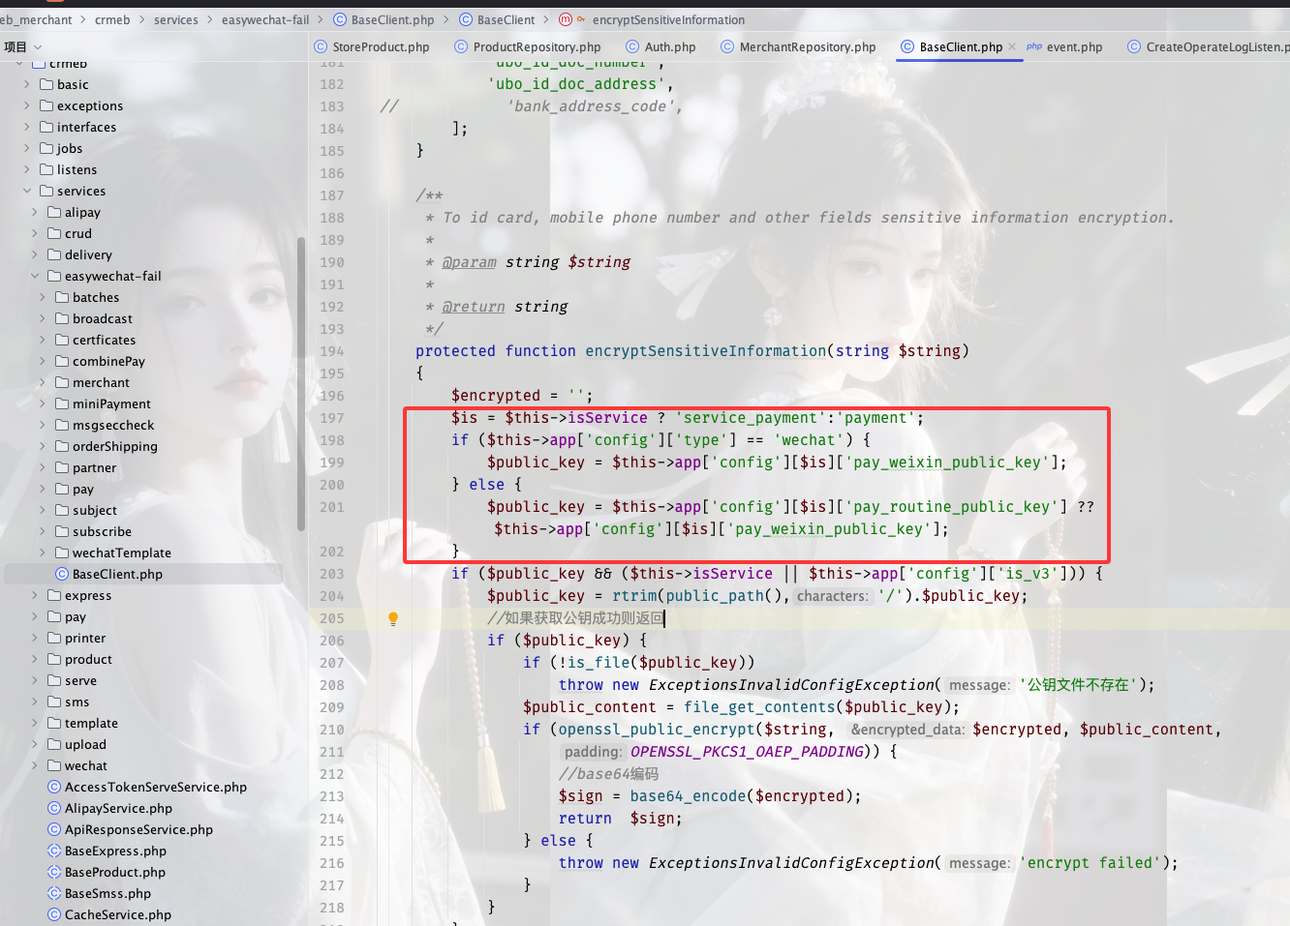1290x926 pixels.
Task: Click the crmeb breadcrumb in the navigation bar
Action: (x=112, y=19)
